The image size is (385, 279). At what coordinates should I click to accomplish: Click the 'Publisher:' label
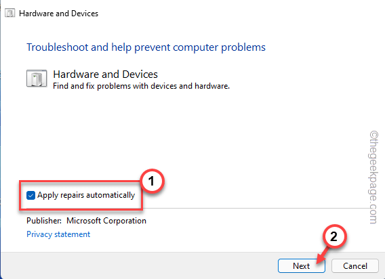point(44,221)
